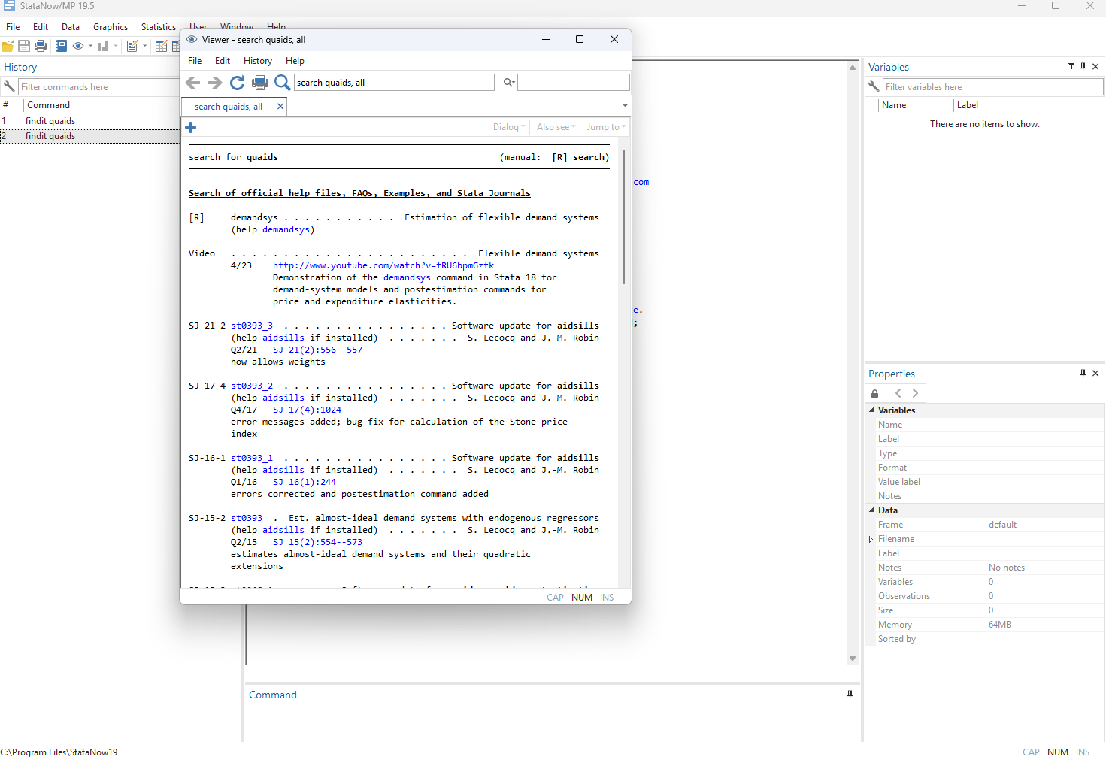The height and width of the screenshot is (757, 1106).
Task: Click the Do-file Editor toolbar icon
Action: (132, 46)
